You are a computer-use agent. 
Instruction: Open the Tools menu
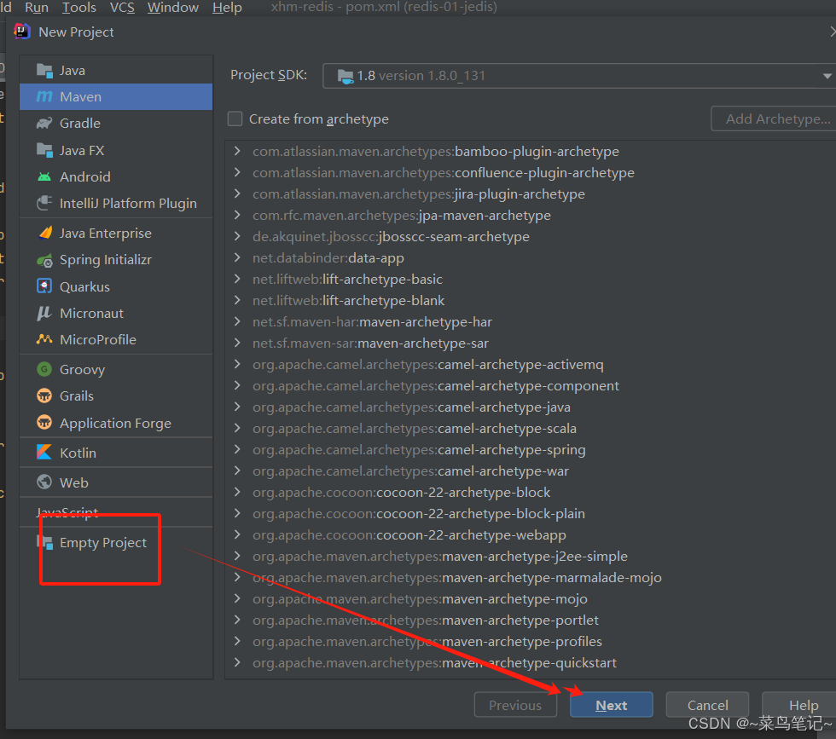(79, 8)
